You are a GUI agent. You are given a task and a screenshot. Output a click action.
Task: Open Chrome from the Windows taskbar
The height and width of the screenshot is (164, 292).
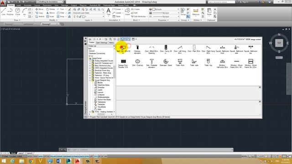pyautogui.click(x=31, y=161)
